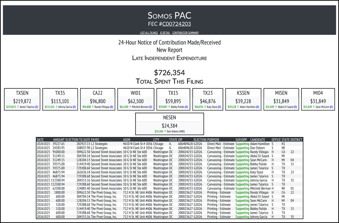This screenshot has height=223, width=339.
Task: Click the Somos PAC page title
Action: click(169, 15)
